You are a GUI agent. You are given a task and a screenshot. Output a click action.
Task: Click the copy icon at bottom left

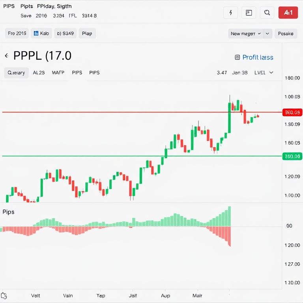click(x=4, y=296)
